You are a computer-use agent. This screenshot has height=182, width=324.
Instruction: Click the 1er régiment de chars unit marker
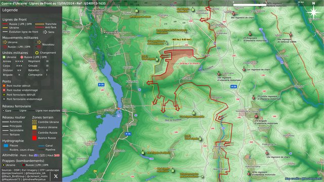(244, 70)
